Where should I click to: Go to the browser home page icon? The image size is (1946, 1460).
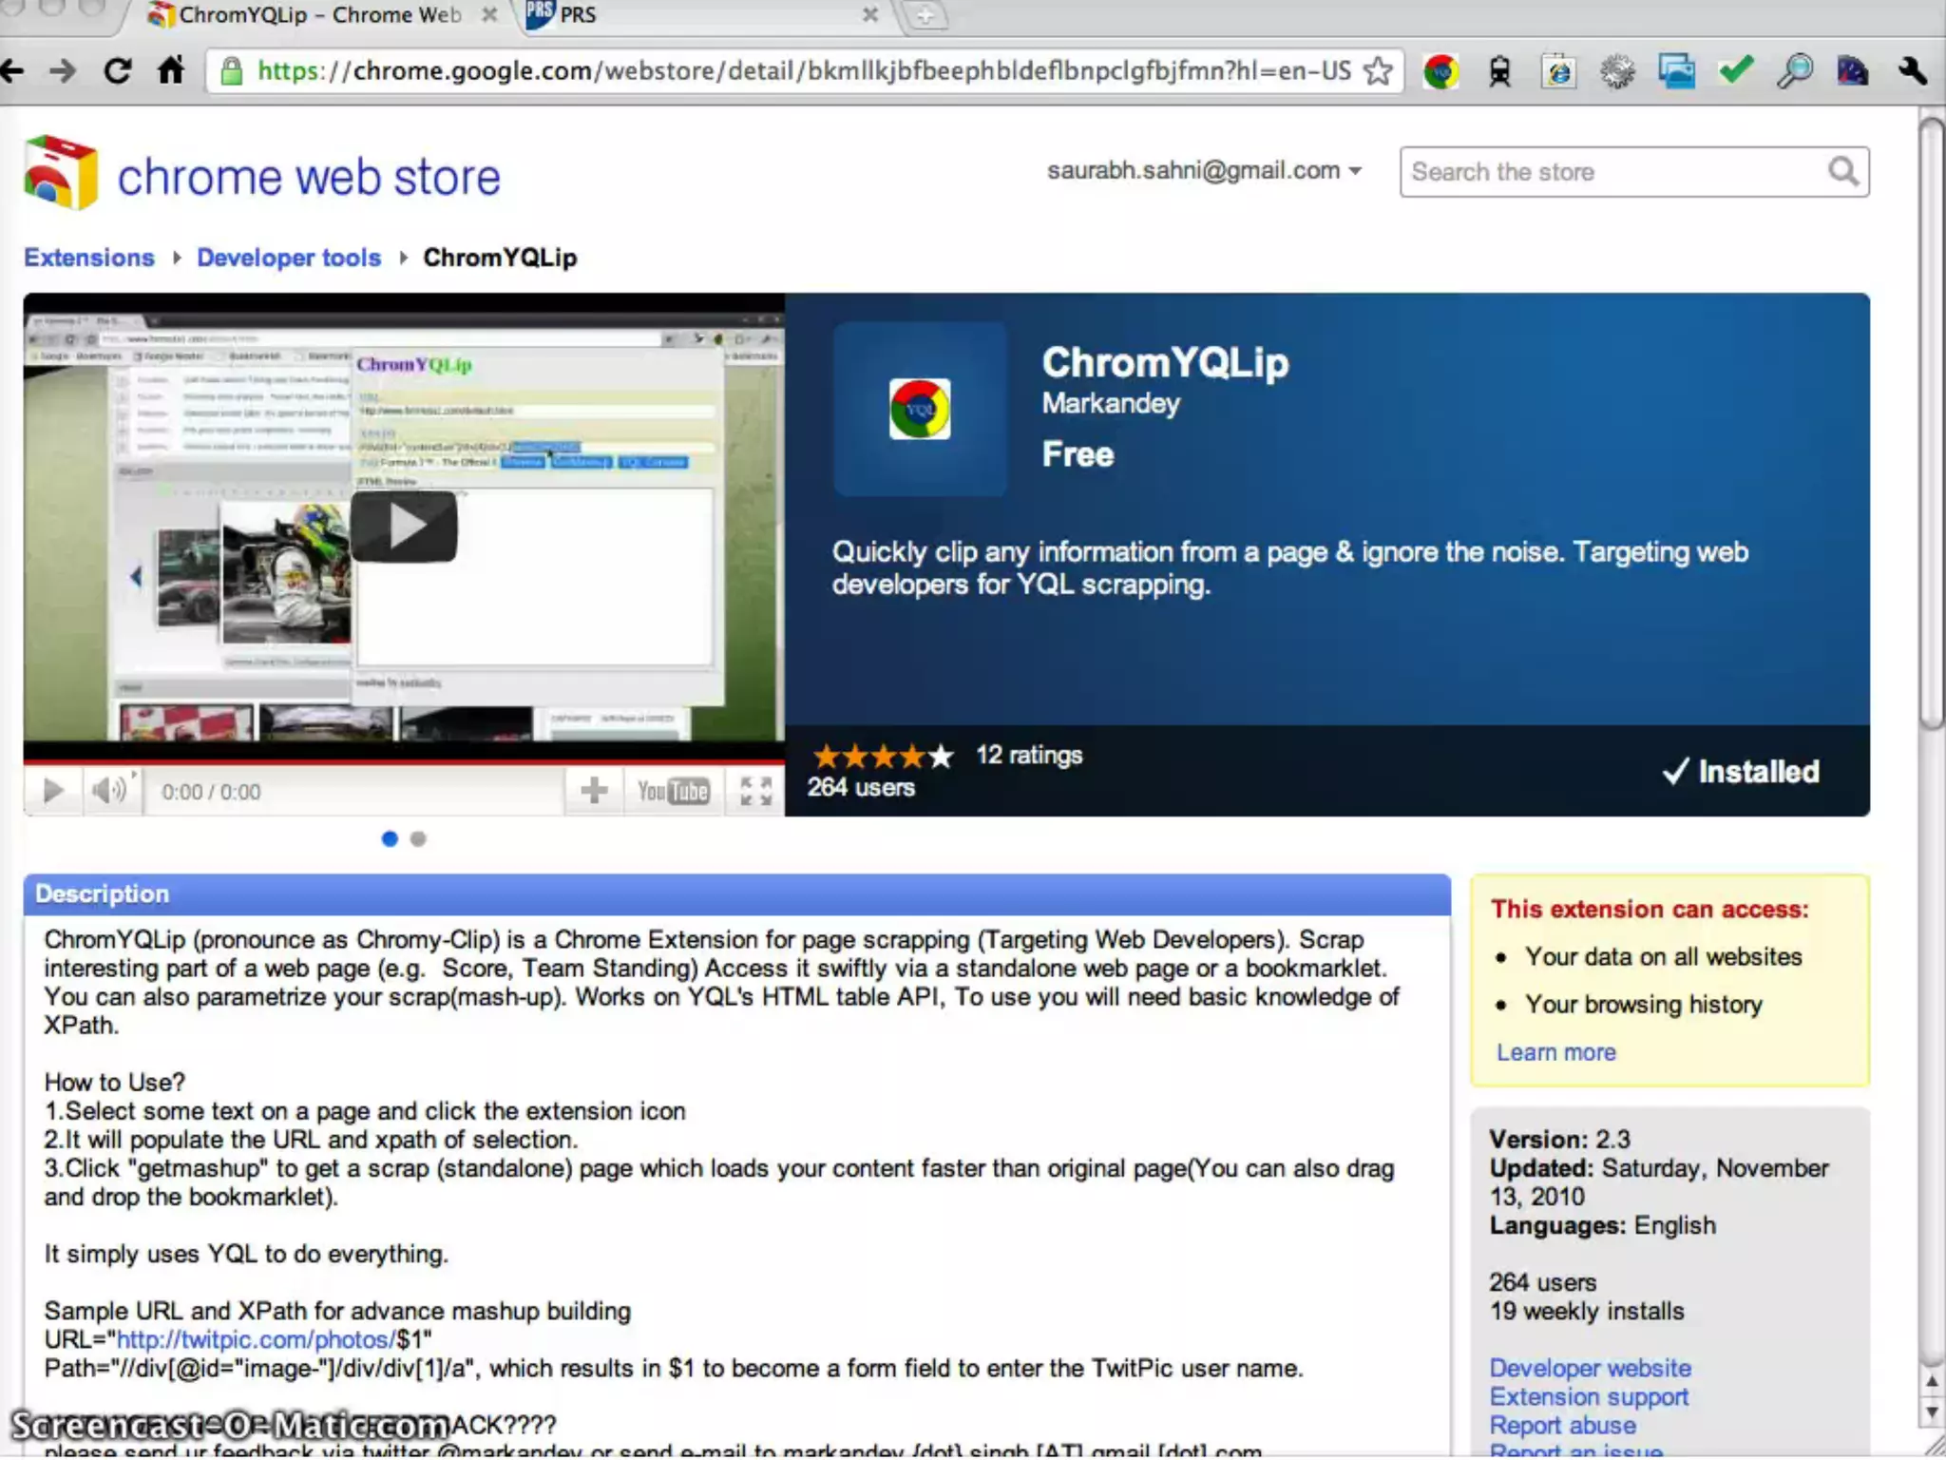[x=171, y=71]
